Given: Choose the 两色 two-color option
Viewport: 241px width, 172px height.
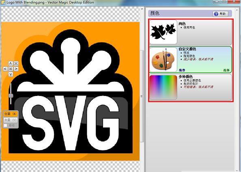Looking at the screenshot, I should (x=191, y=32).
